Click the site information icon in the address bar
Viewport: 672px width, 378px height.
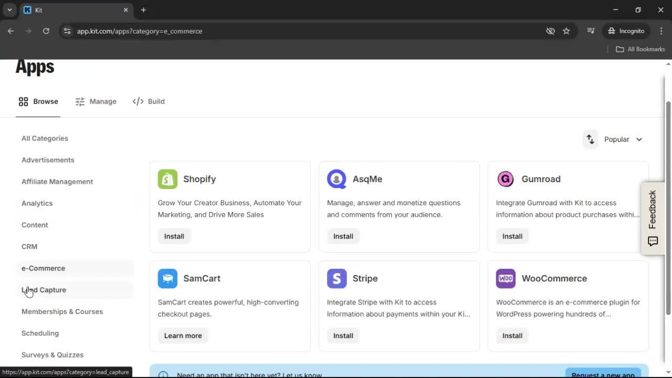67,31
